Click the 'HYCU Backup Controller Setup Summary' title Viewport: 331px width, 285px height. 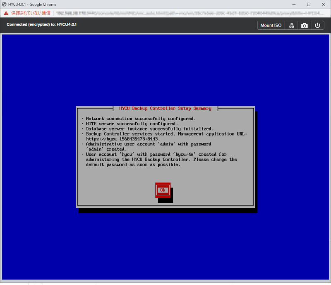tap(165, 108)
